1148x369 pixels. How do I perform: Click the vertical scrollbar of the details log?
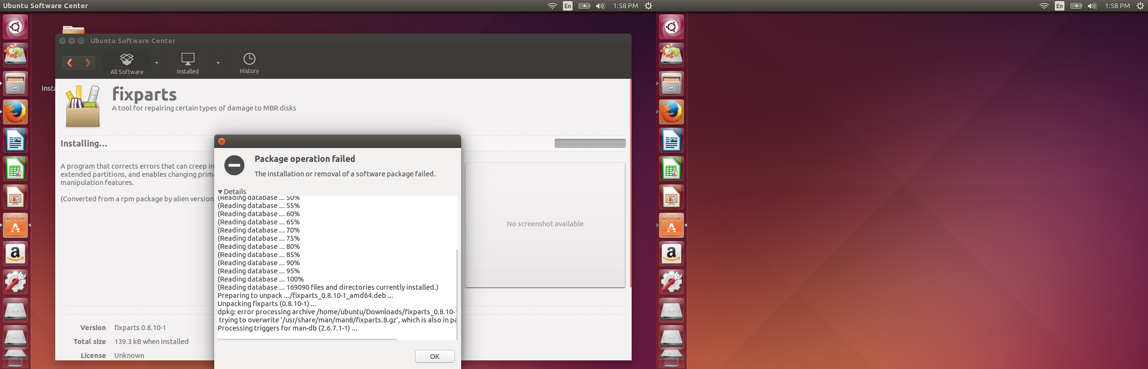pyautogui.click(x=456, y=293)
